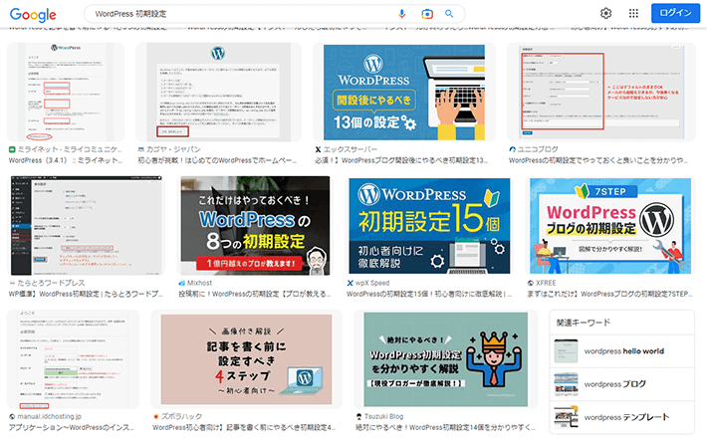The height and width of the screenshot is (442, 707).
Task: Open the WordPressの8つの初期設定 image
Action: 255,225
